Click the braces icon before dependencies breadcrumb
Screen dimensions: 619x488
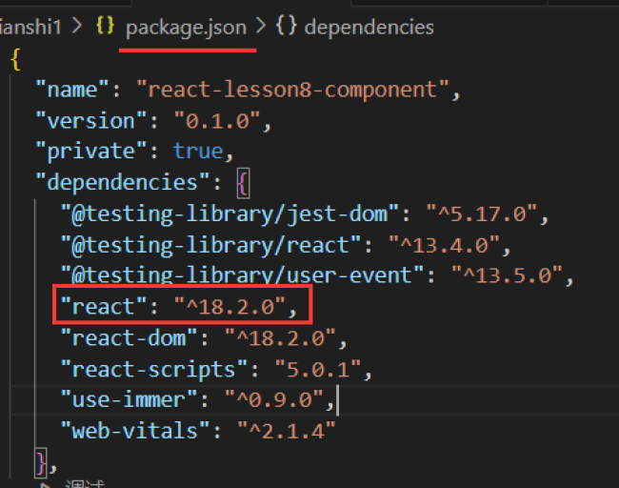pos(287,26)
